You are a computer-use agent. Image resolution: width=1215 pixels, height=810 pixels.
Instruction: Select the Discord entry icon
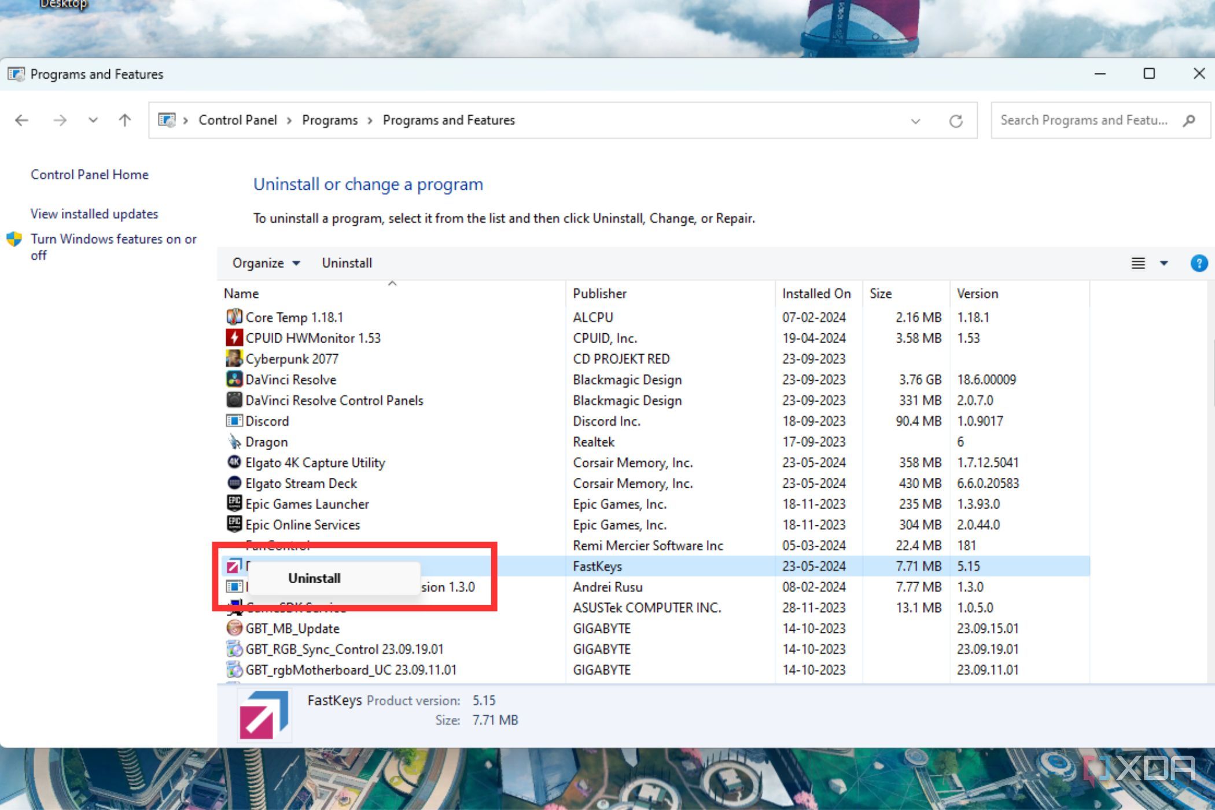point(234,421)
